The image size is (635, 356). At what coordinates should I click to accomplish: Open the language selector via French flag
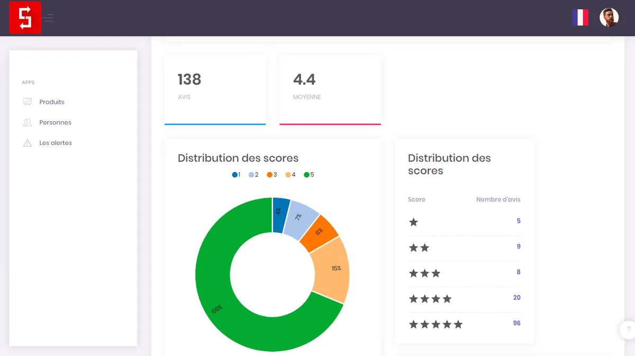(580, 17)
